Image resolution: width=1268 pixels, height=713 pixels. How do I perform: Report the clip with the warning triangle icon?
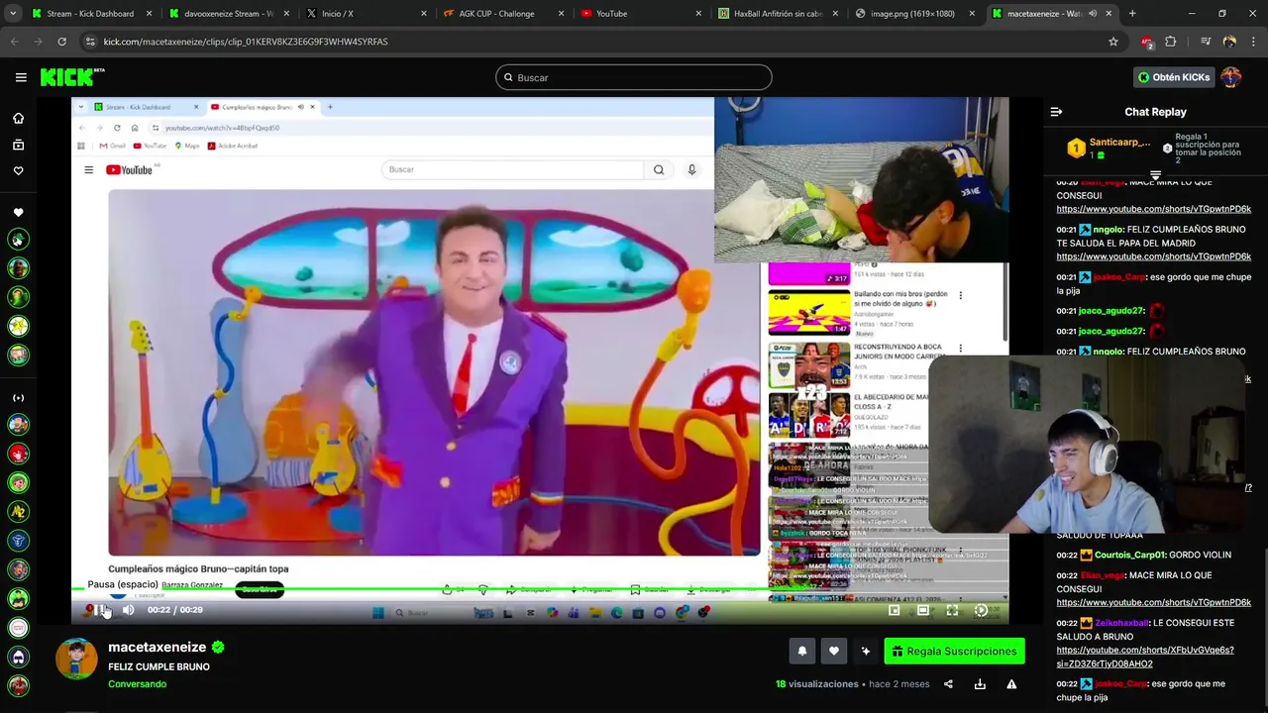(1011, 684)
